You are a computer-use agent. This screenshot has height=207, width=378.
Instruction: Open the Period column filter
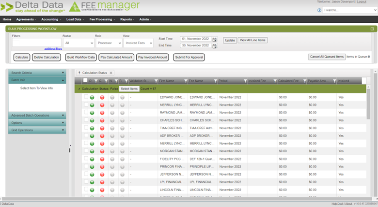coord(245,81)
